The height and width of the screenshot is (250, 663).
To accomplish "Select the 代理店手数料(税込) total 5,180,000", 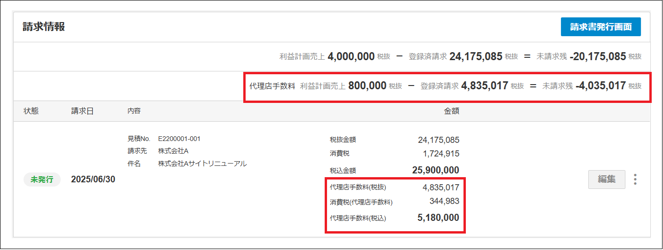I will (x=438, y=218).
